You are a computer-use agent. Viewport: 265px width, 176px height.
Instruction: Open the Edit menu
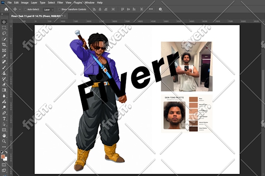click(16, 3)
